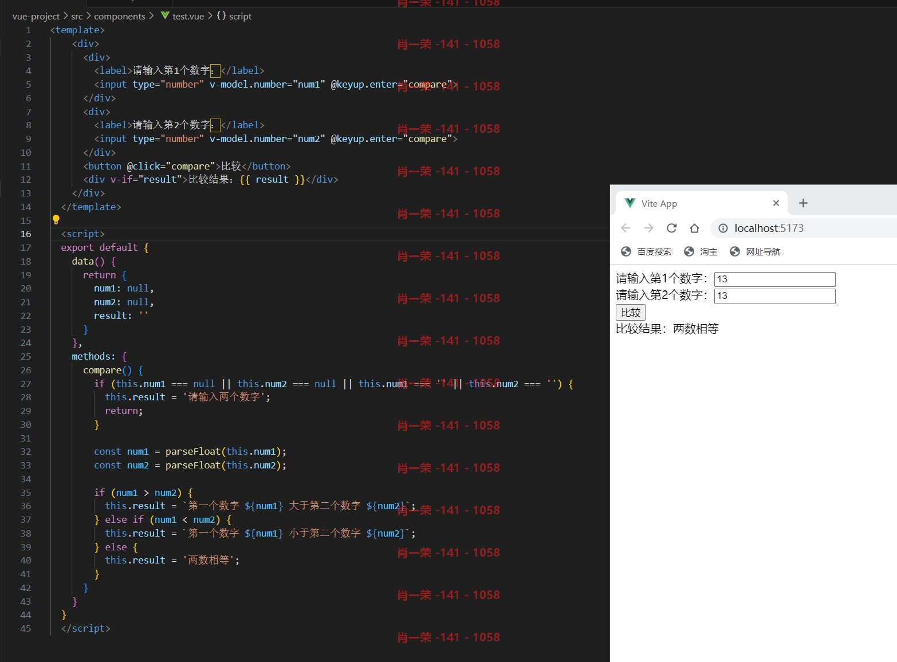Open a new browser tab
This screenshot has height=662, width=897.
[x=803, y=203]
